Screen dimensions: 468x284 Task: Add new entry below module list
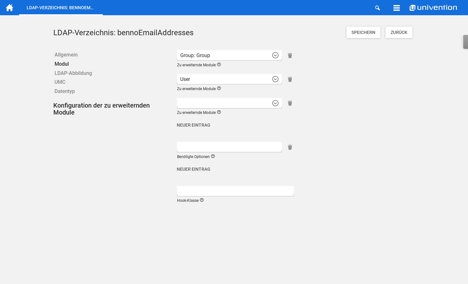coord(193,125)
